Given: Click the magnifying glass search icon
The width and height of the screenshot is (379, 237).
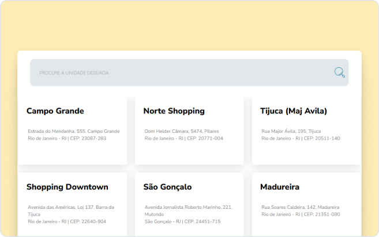Looking at the screenshot, I should click(339, 72).
